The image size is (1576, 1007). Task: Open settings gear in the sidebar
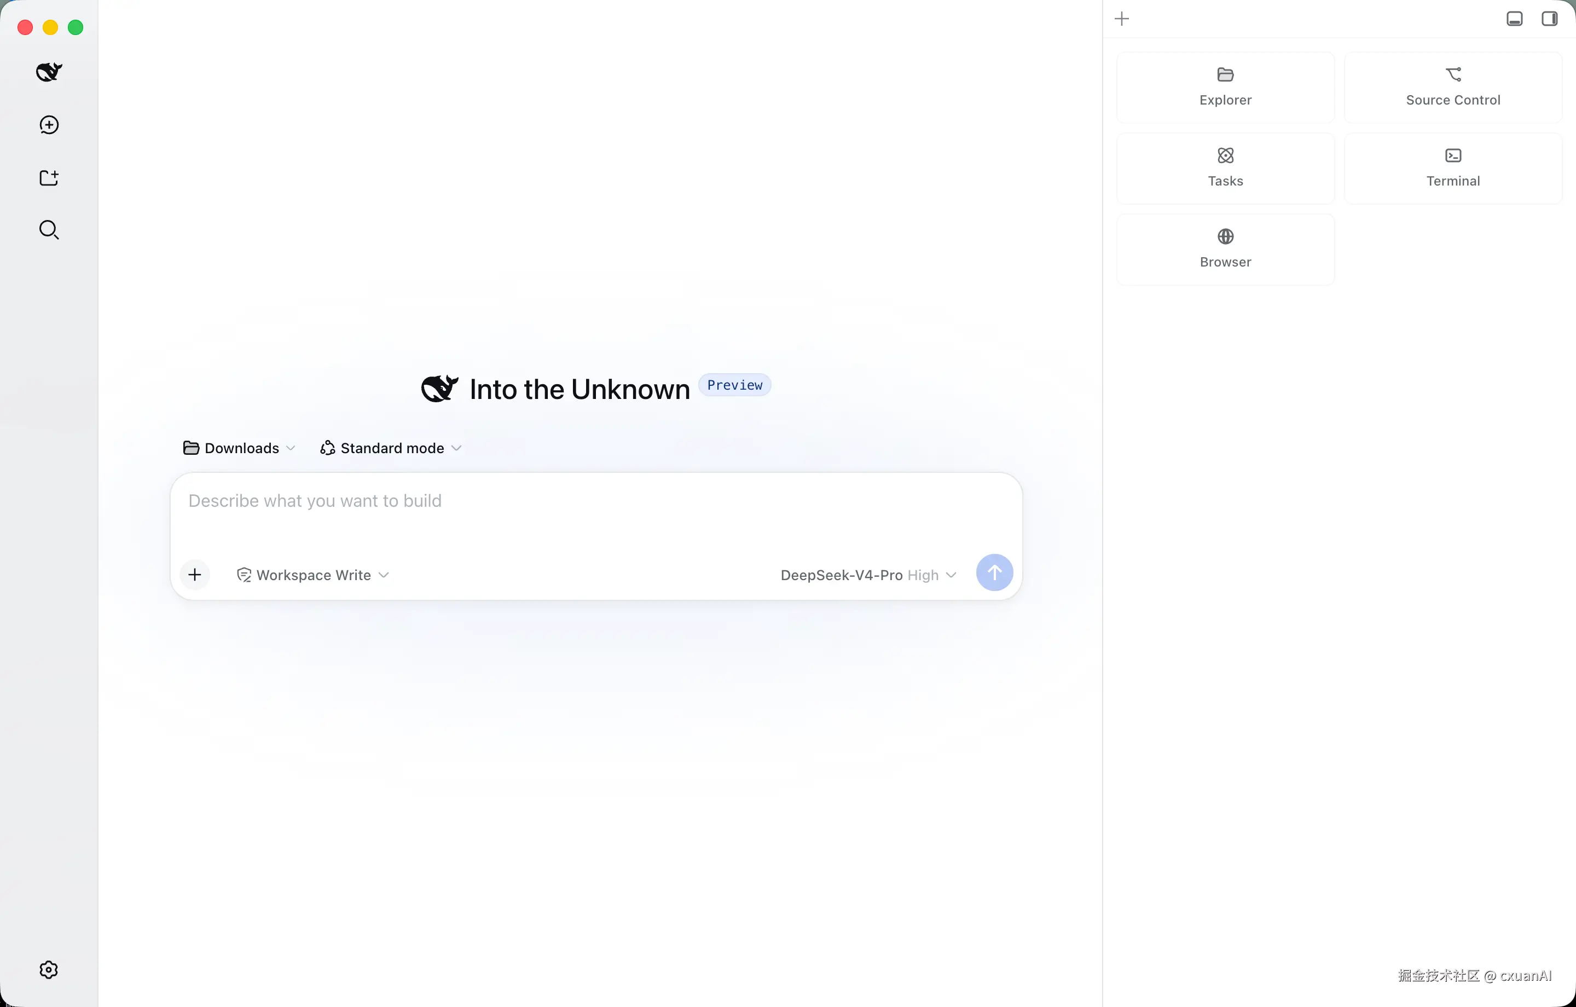point(49,970)
